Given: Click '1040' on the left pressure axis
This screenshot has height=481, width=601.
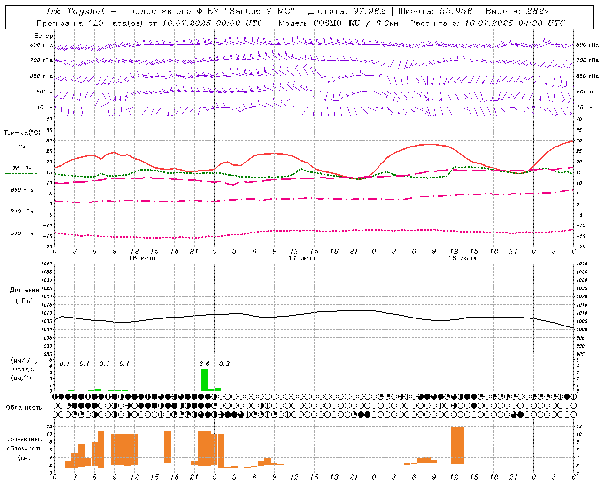Looking at the screenshot, I should coord(46,264).
